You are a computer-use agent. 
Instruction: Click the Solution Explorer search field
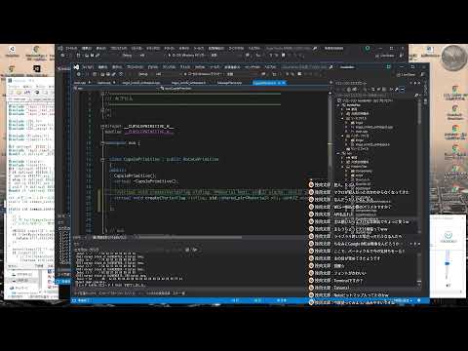point(375,96)
